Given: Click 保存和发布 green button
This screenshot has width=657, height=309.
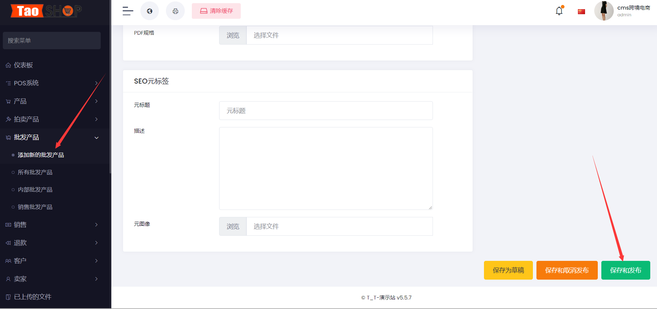Looking at the screenshot, I should (625, 270).
